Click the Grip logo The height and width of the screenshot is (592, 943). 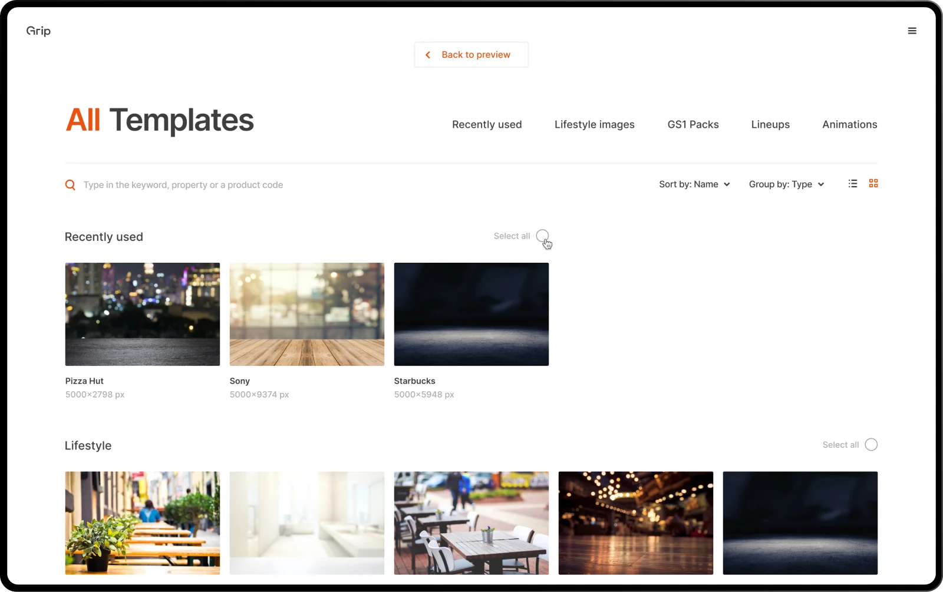(38, 31)
